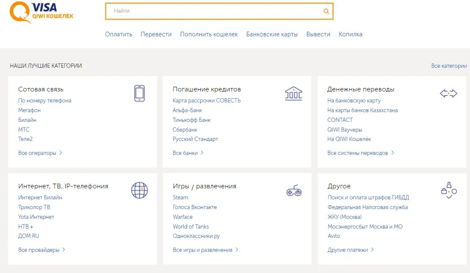Select Мосэнергосбыт Москва и МО

pyautogui.click(x=365, y=226)
